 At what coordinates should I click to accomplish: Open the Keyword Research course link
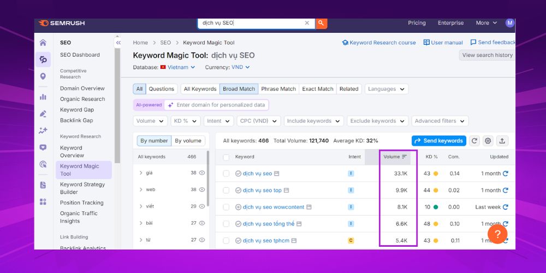[x=379, y=43]
